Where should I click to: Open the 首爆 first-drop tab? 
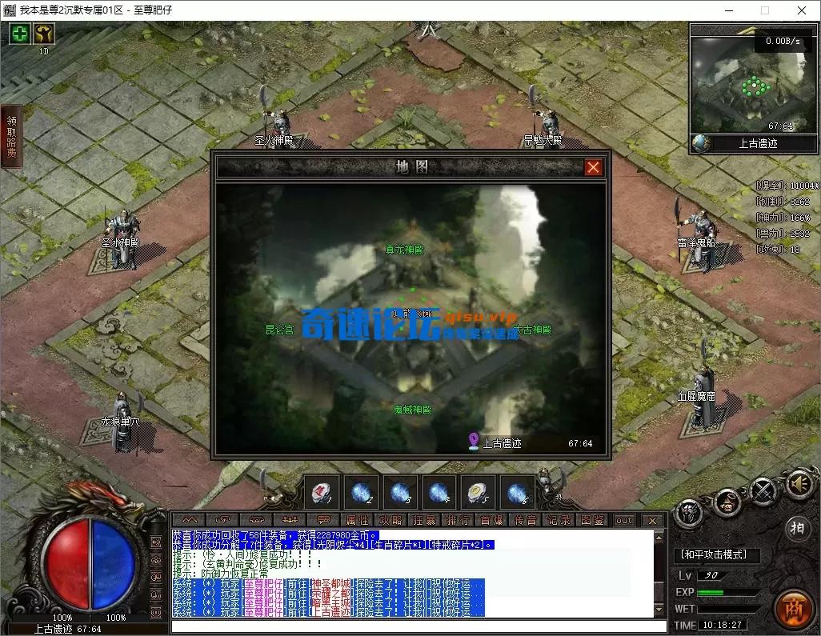pyautogui.click(x=491, y=520)
